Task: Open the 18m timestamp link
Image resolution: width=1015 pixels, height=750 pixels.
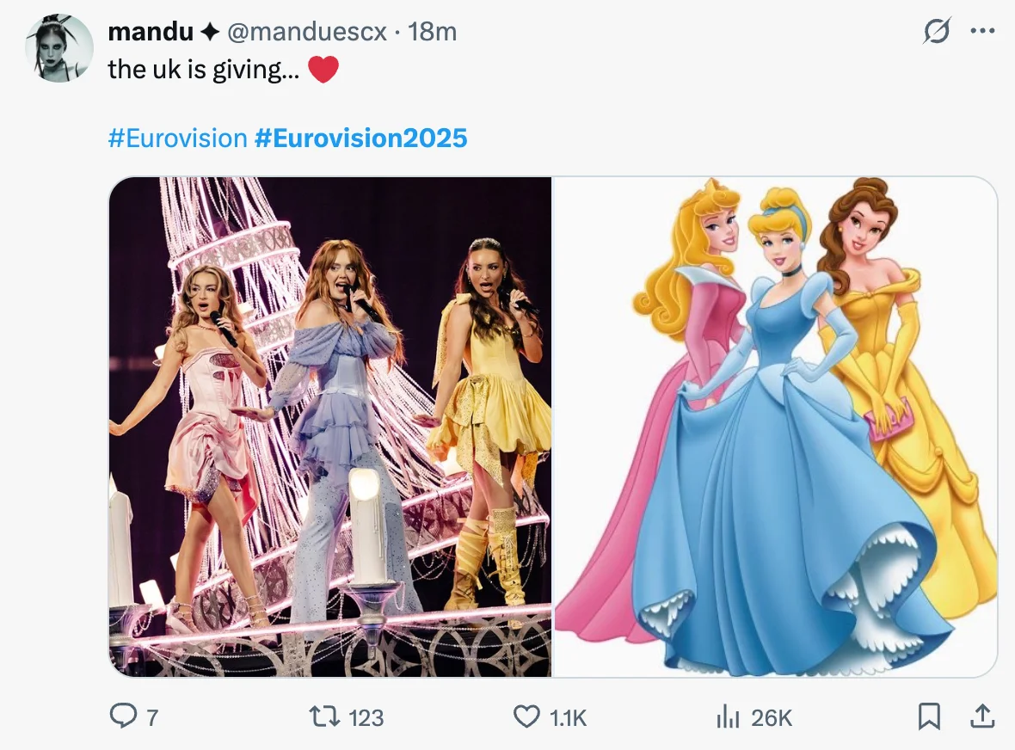Action: (433, 32)
